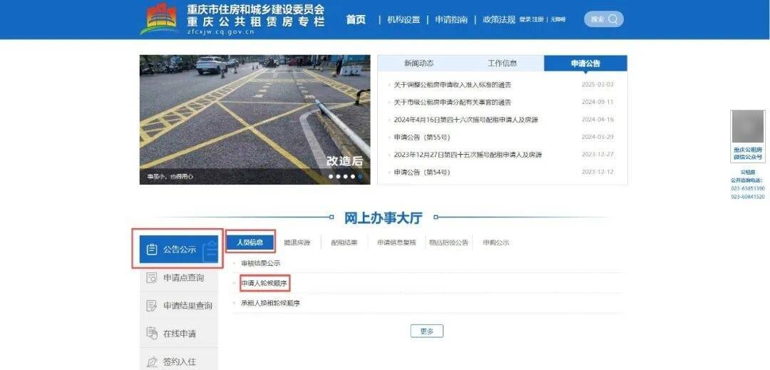Click the 申请结果查询 sidebar icon

(151, 306)
